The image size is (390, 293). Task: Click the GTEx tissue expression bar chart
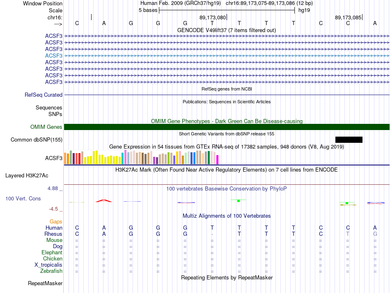click(141, 157)
